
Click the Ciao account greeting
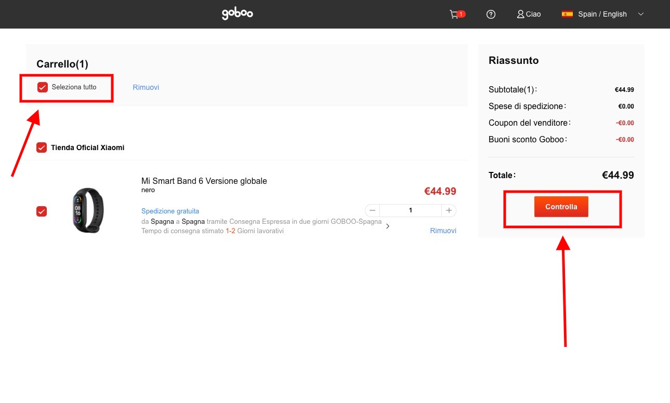tap(533, 14)
